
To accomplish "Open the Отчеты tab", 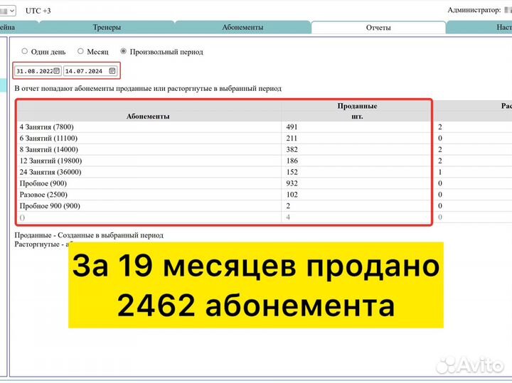I will 378,28.
